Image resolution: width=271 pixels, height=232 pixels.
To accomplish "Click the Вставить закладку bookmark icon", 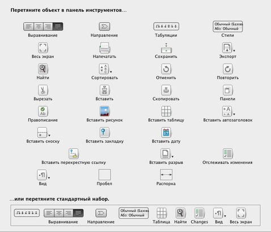I will pyautogui.click(x=104, y=132).
